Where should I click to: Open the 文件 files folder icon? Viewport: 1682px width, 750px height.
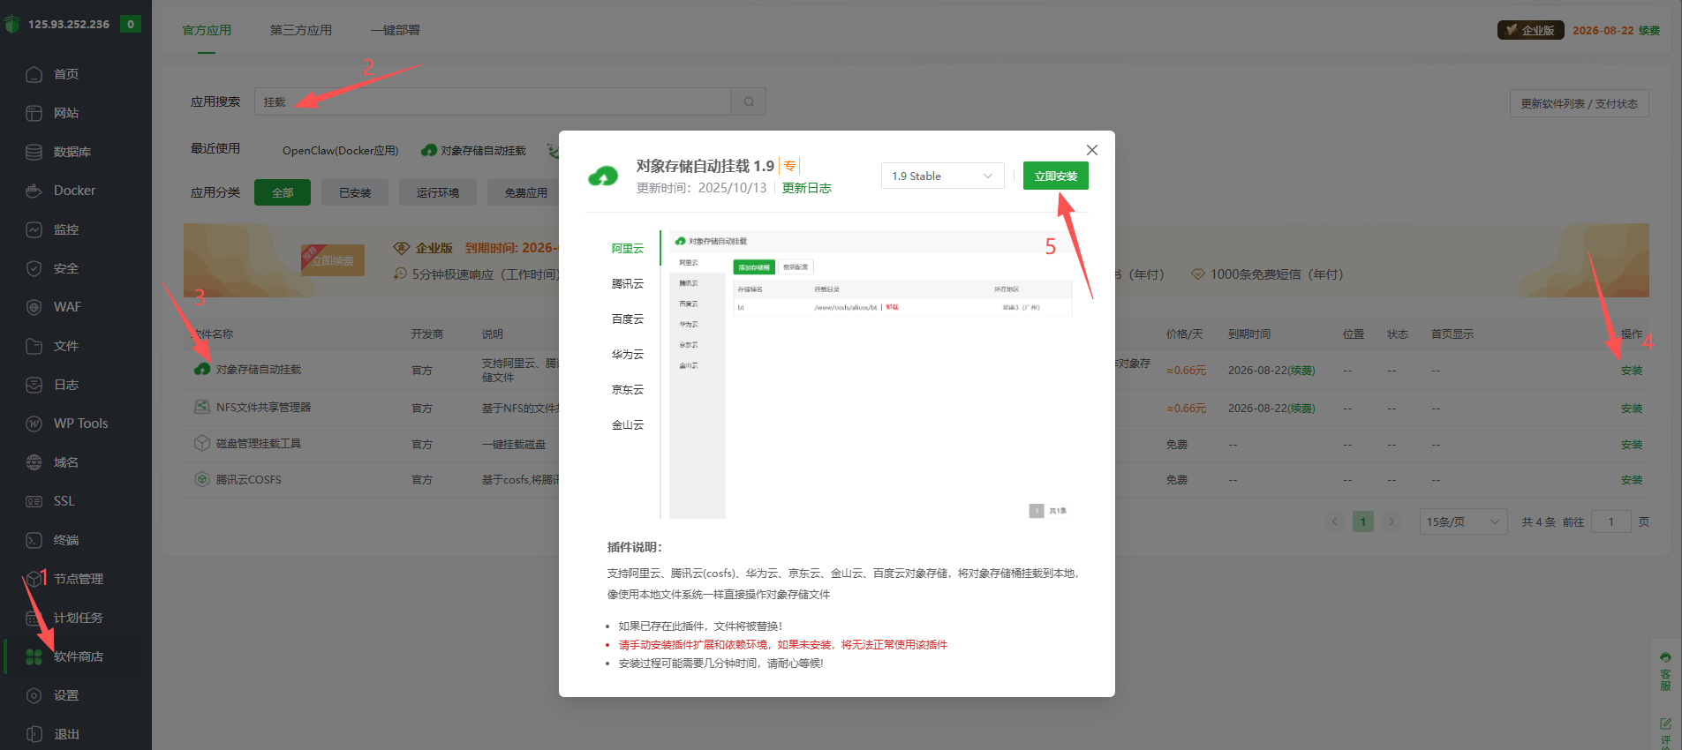[x=34, y=346]
